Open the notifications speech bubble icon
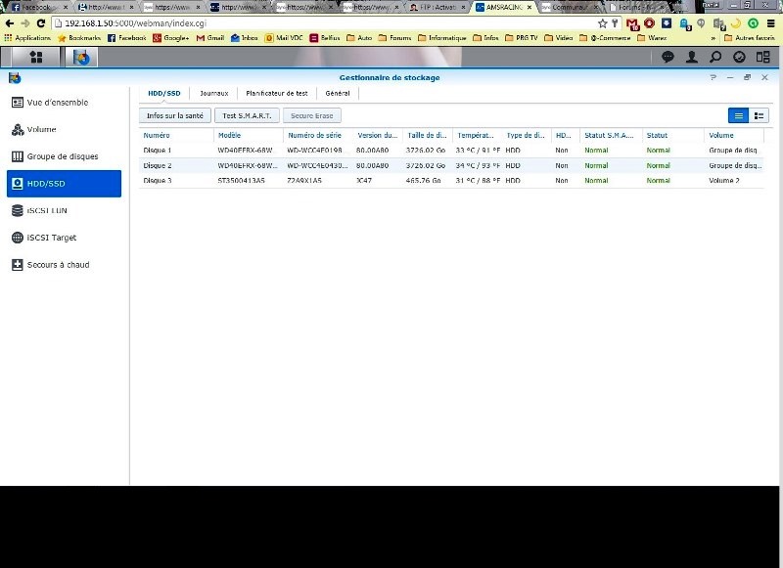 point(668,57)
